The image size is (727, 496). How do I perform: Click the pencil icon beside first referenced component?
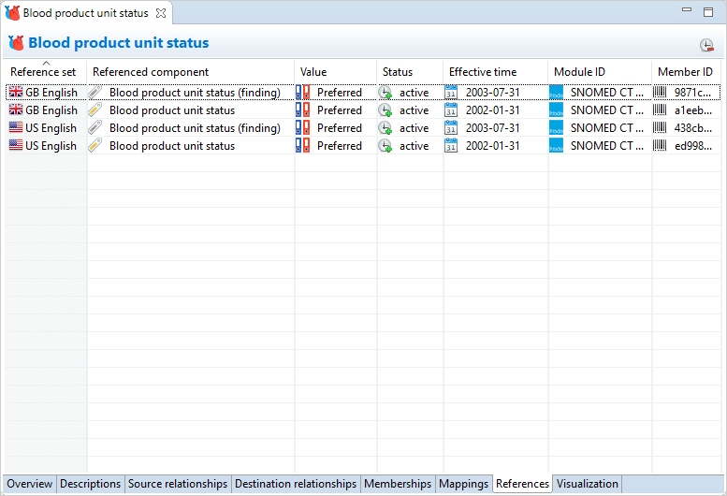(95, 93)
